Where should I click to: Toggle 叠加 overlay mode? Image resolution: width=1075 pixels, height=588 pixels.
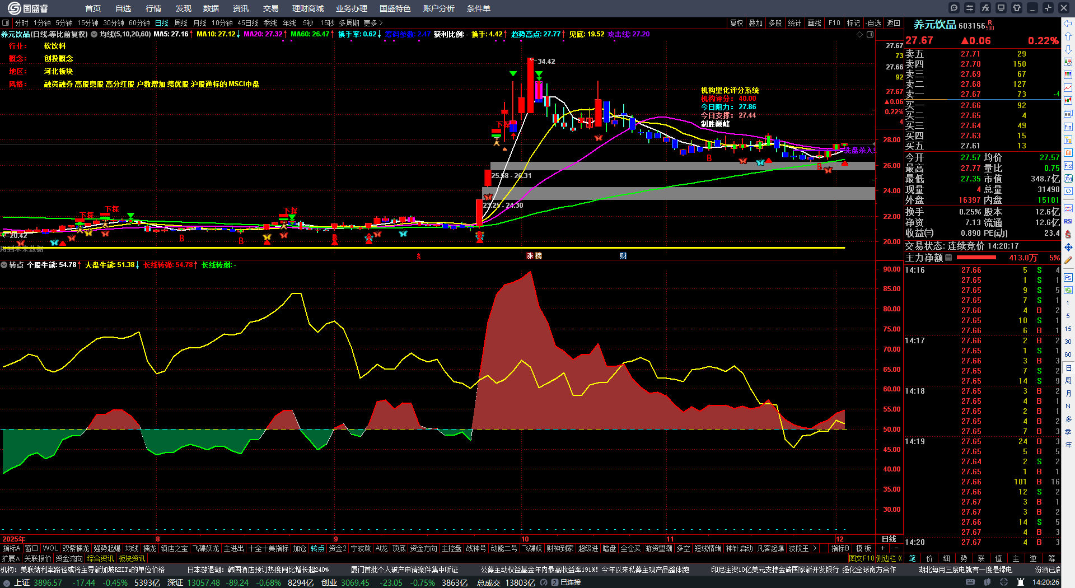[756, 23]
